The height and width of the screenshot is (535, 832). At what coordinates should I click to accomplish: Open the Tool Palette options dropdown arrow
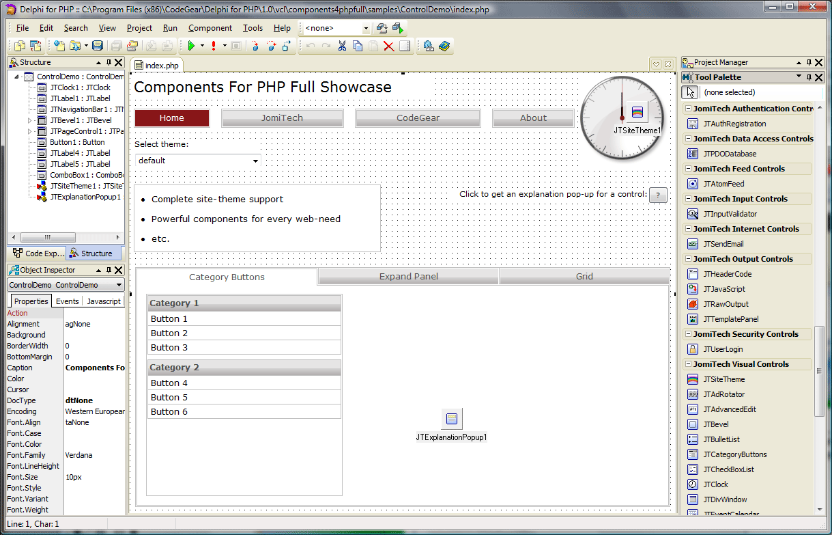pyautogui.click(x=799, y=77)
